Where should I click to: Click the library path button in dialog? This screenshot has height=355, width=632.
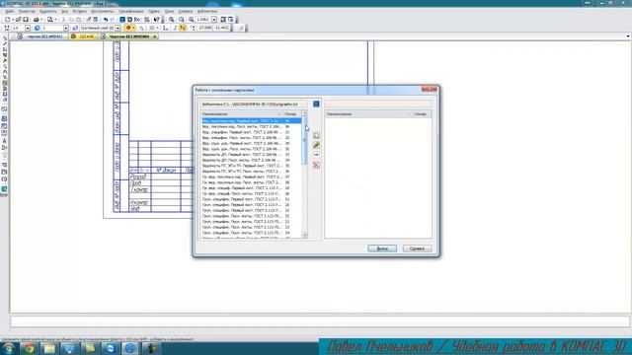(254, 105)
